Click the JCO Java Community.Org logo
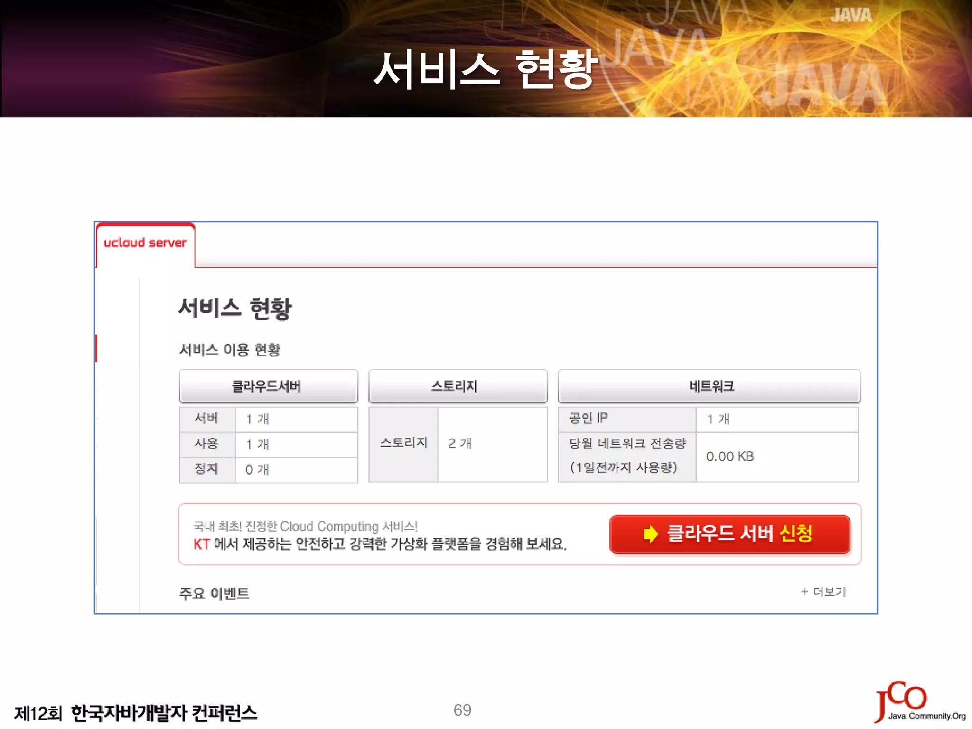Viewport: 972px width, 729px height. (x=920, y=702)
